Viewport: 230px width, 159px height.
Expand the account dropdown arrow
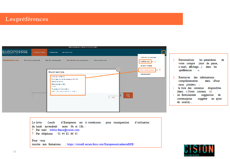[x=164, y=52]
